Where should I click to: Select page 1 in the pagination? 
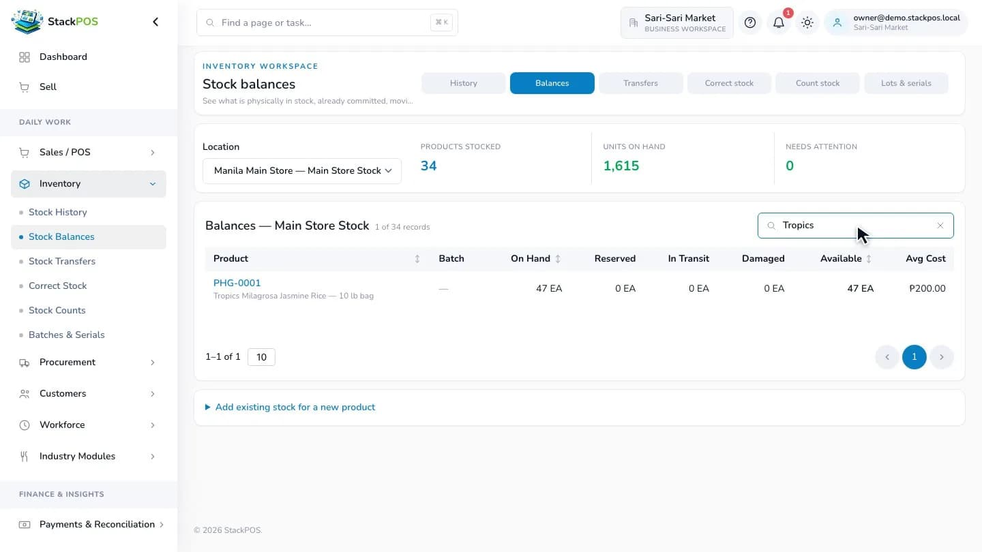tap(914, 357)
